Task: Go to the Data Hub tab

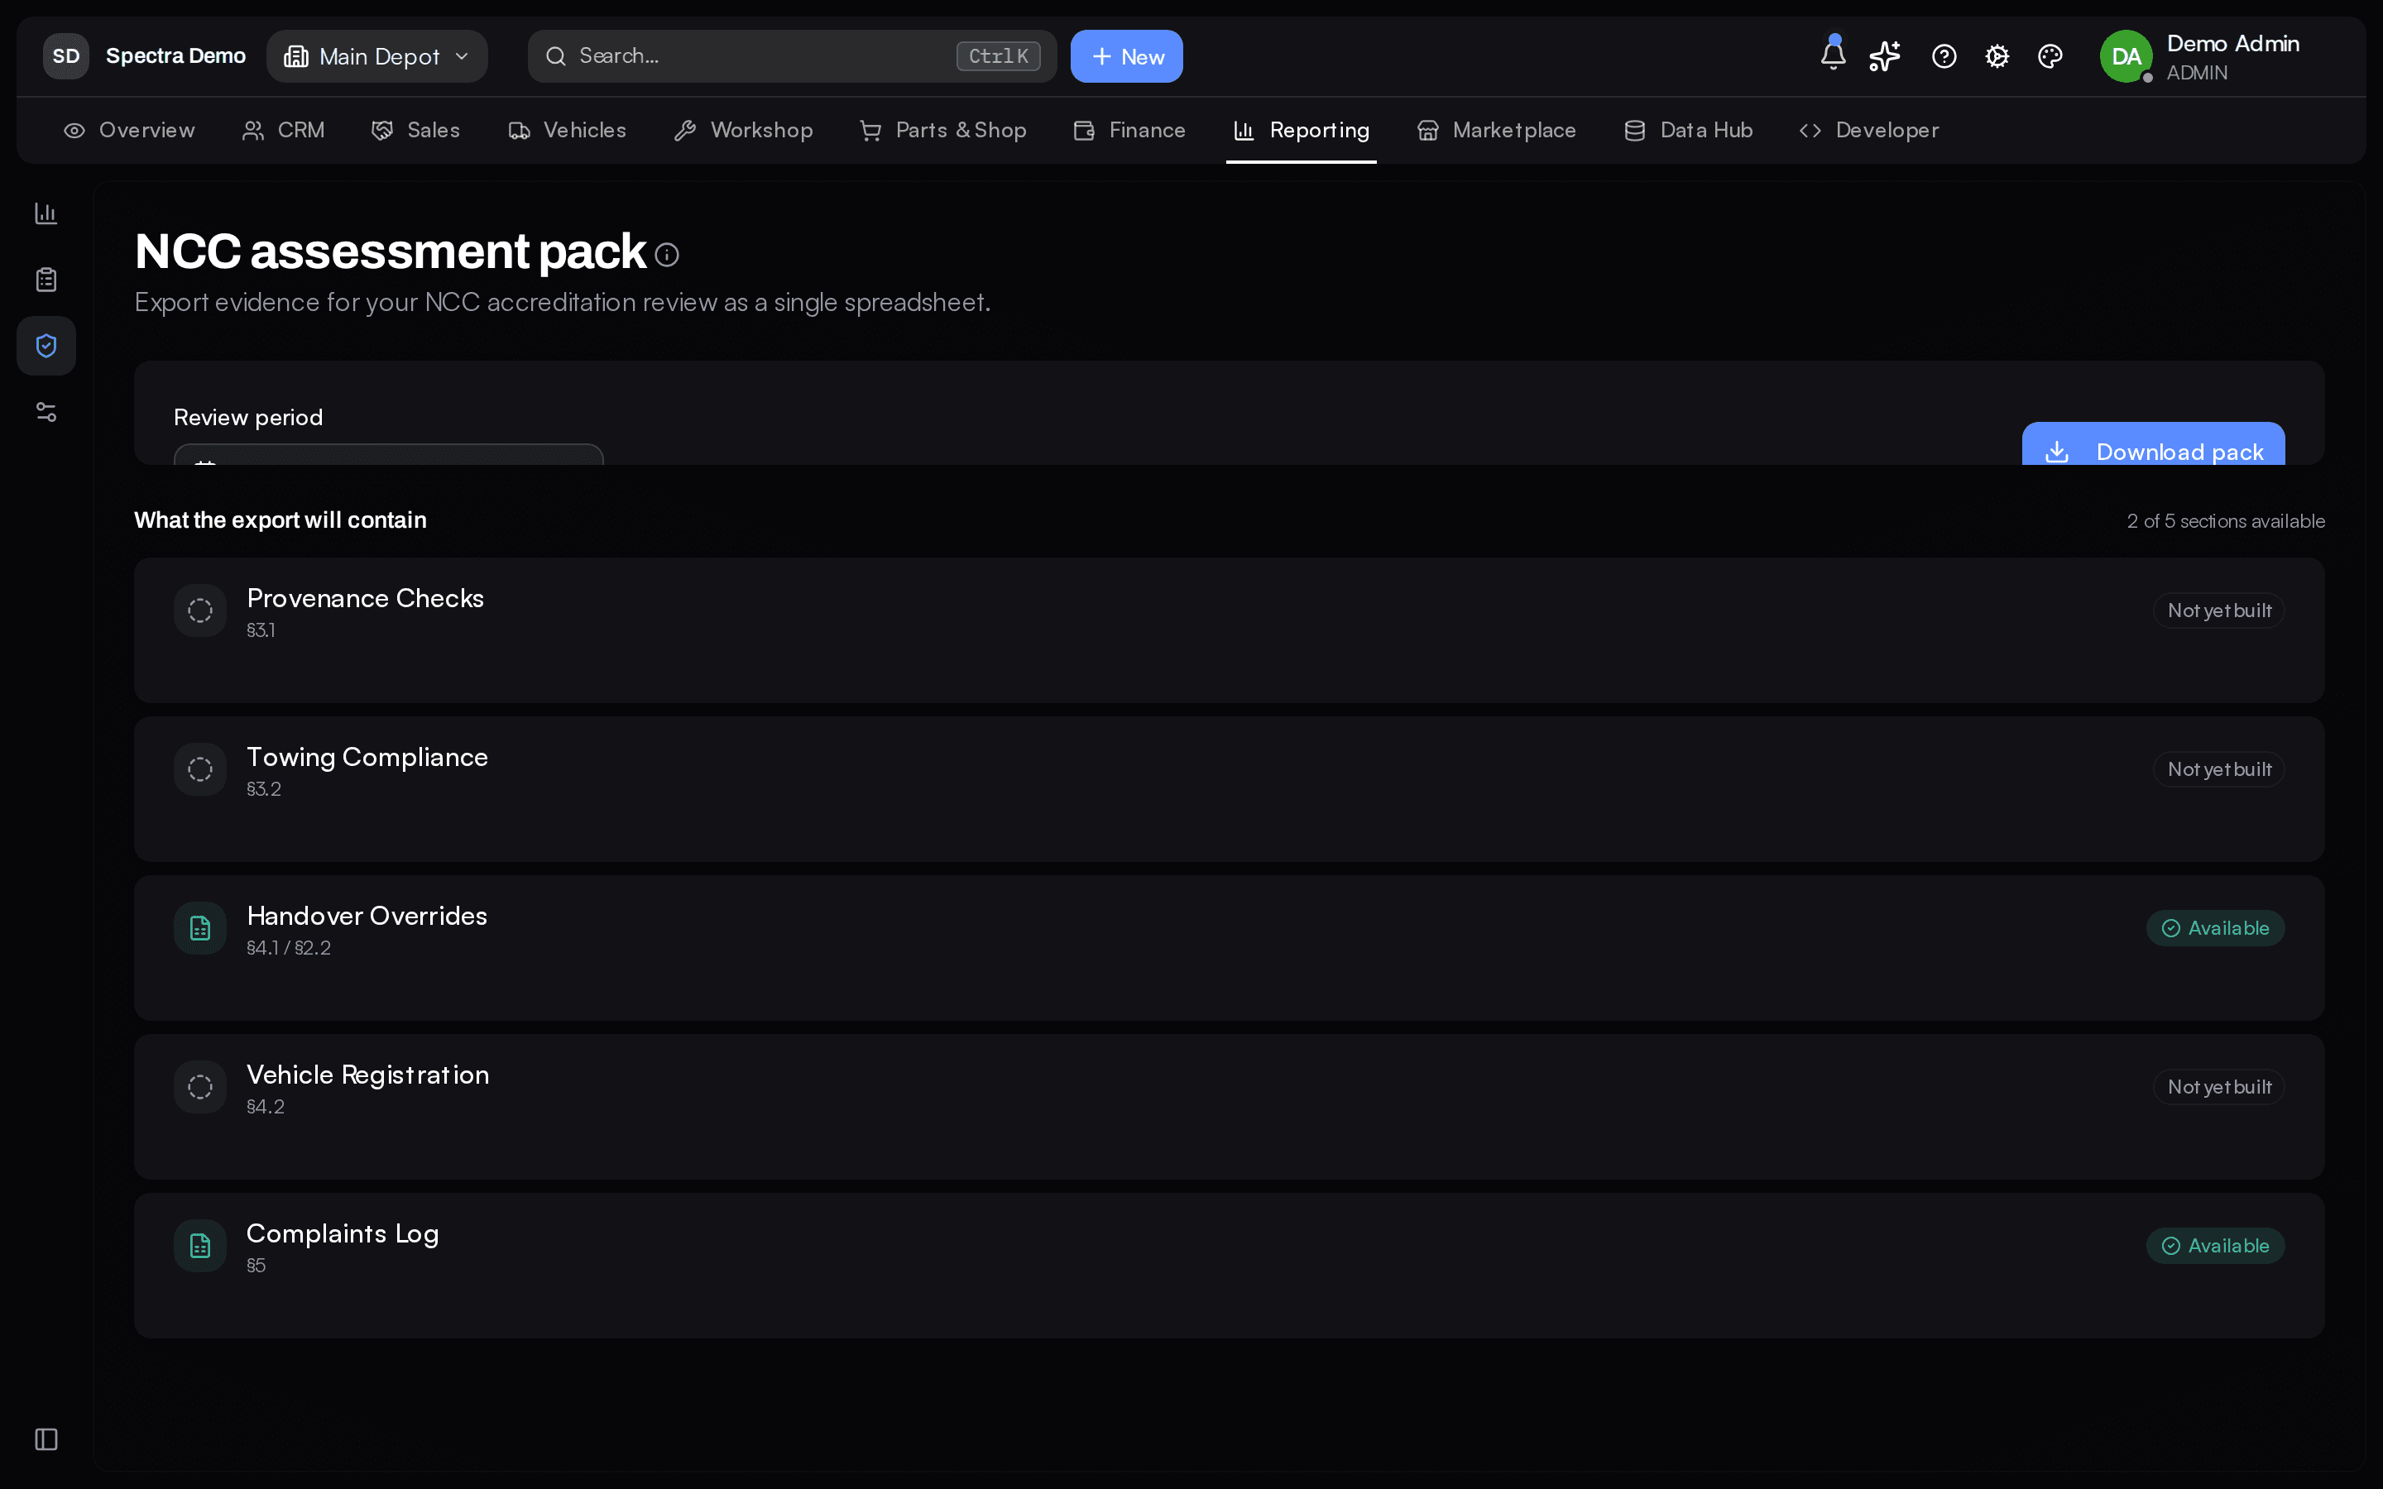Action: pyautogui.click(x=1688, y=130)
